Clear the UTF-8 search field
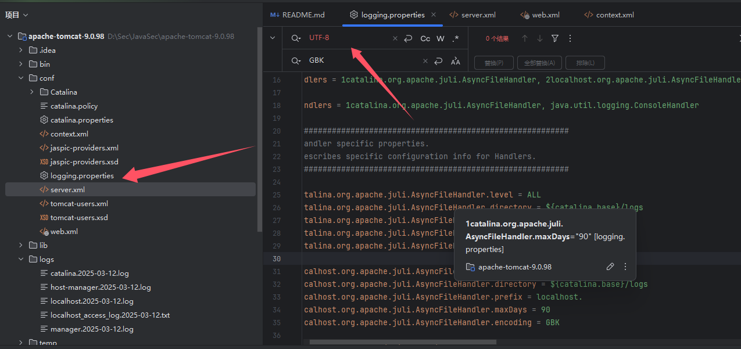The width and height of the screenshot is (741, 349). [395, 38]
